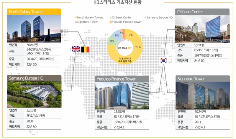Click the 30,249평 area value
This screenshot has width=236, height=139.
pyautogui.click(x=200, y=112)
